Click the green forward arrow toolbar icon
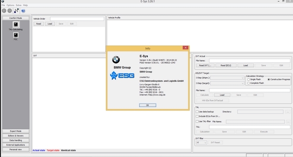 coord(10,11)
